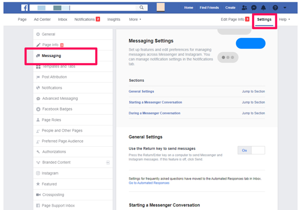Click the Page Support Inbox icon
This screenshot has width=299, height=210.
click(x=38, y=206)
